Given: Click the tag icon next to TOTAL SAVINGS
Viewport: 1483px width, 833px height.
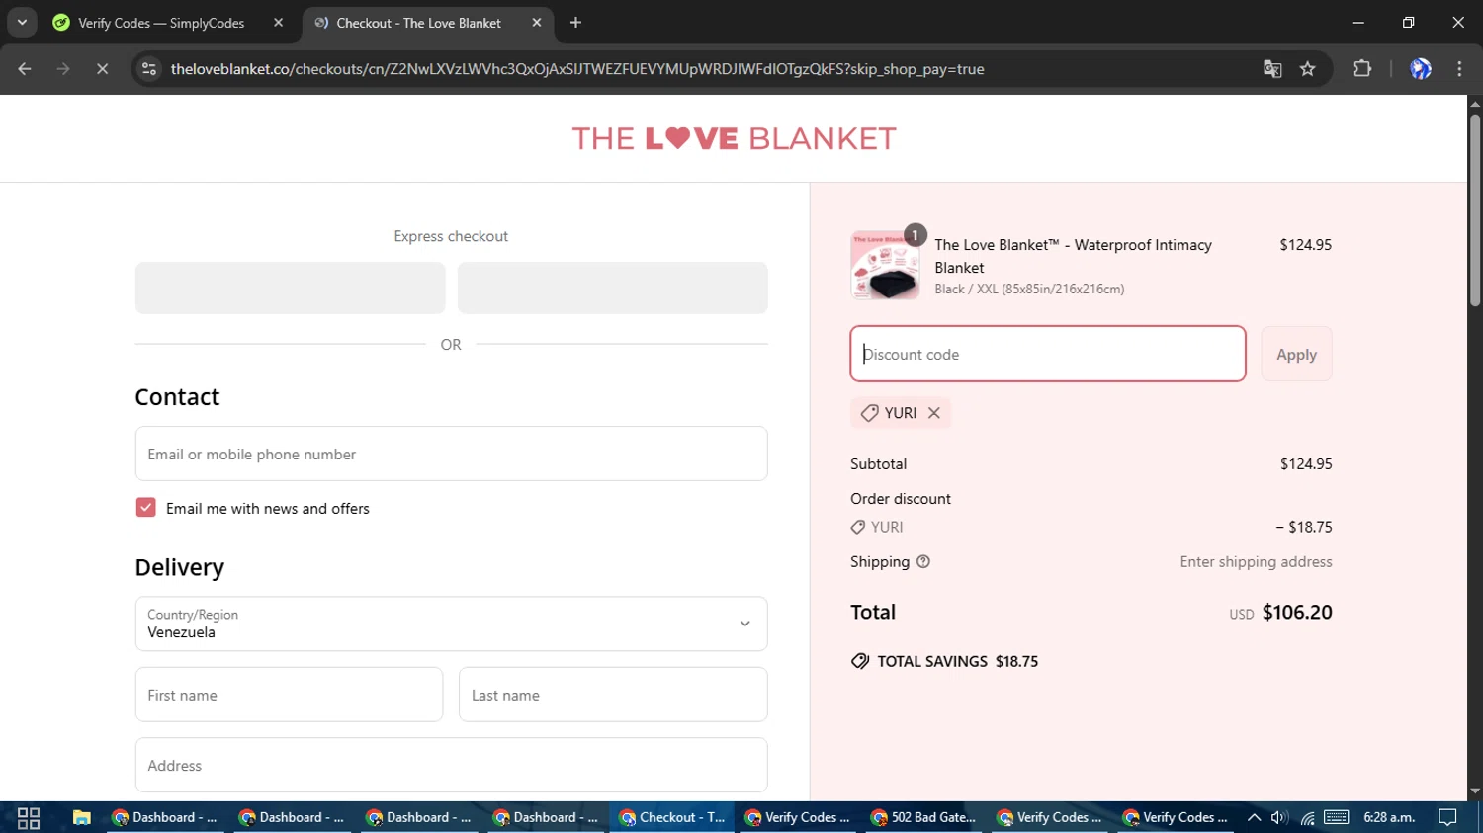Looking at the screenshot, I should [x=860, y=661].
